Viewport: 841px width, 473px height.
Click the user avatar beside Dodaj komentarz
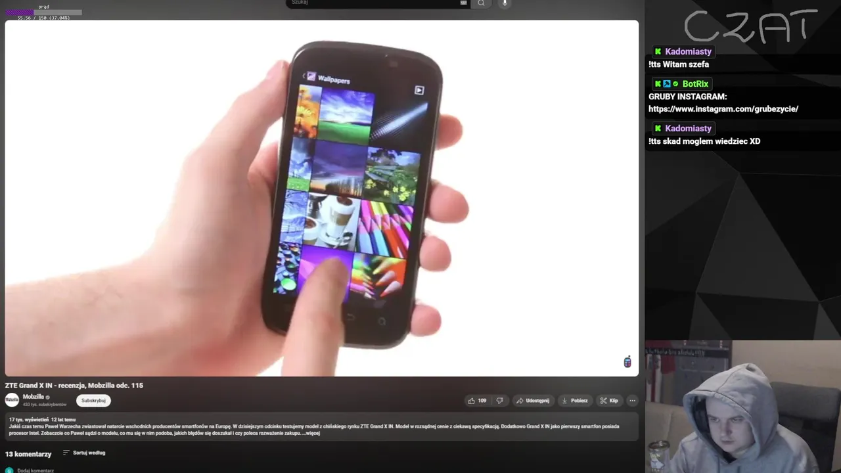[x=9, y=470]
